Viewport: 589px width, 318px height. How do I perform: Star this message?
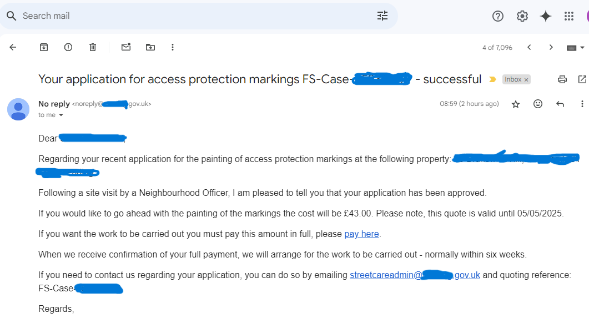(516, 104)
